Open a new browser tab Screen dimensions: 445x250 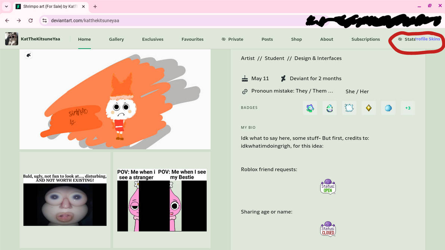point(95,6)
